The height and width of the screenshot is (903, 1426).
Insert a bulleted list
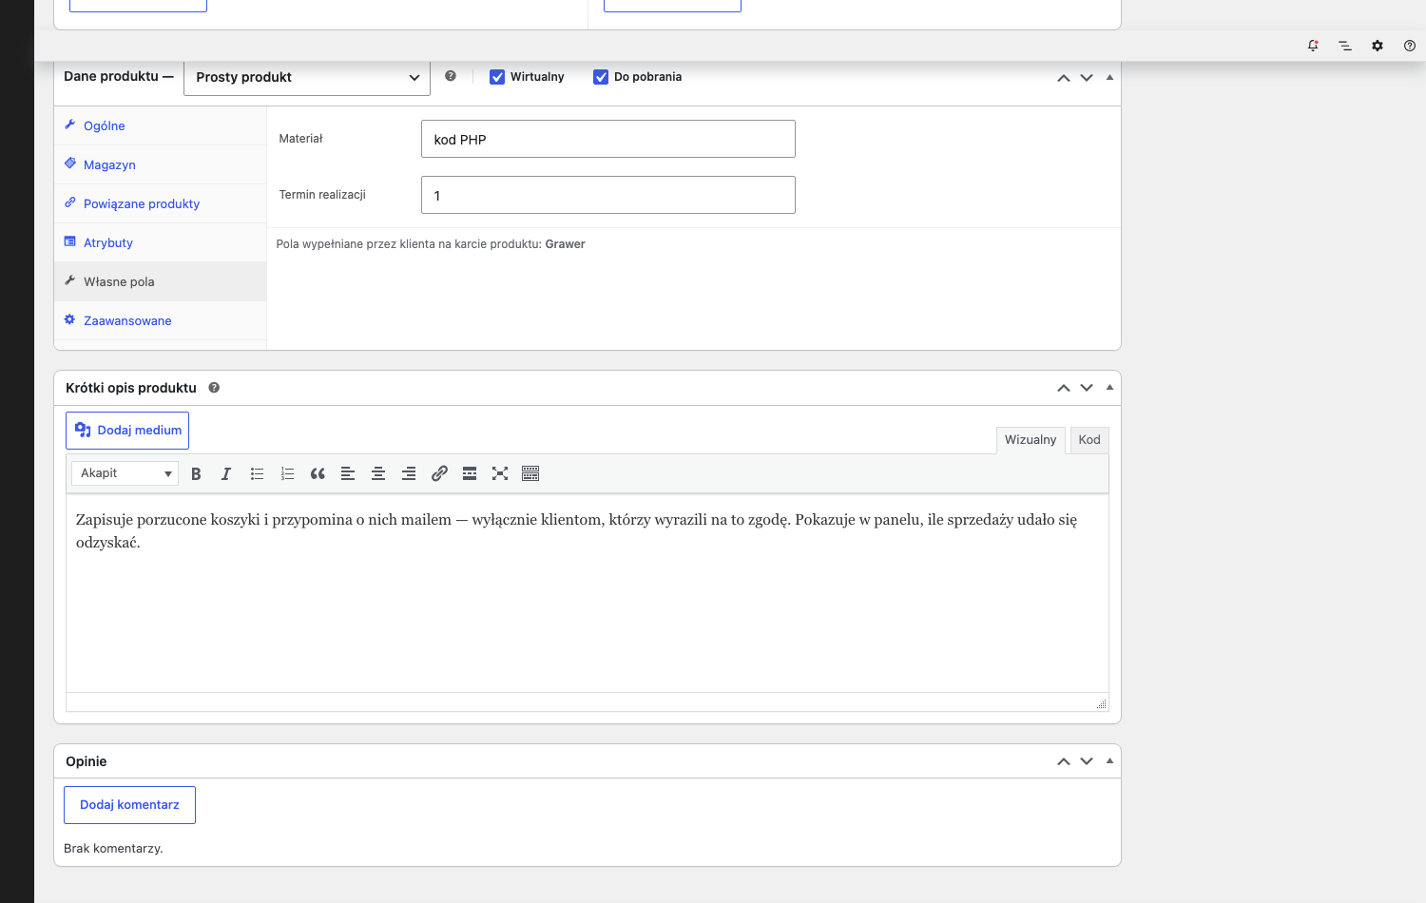[x=257, y=473]
